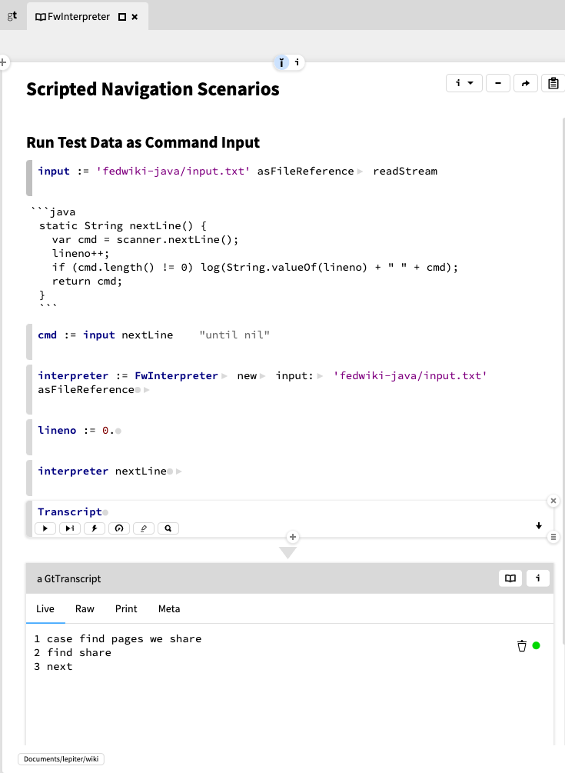
Task: Click the minus button in the page toolbar
Action: (498, 83)
